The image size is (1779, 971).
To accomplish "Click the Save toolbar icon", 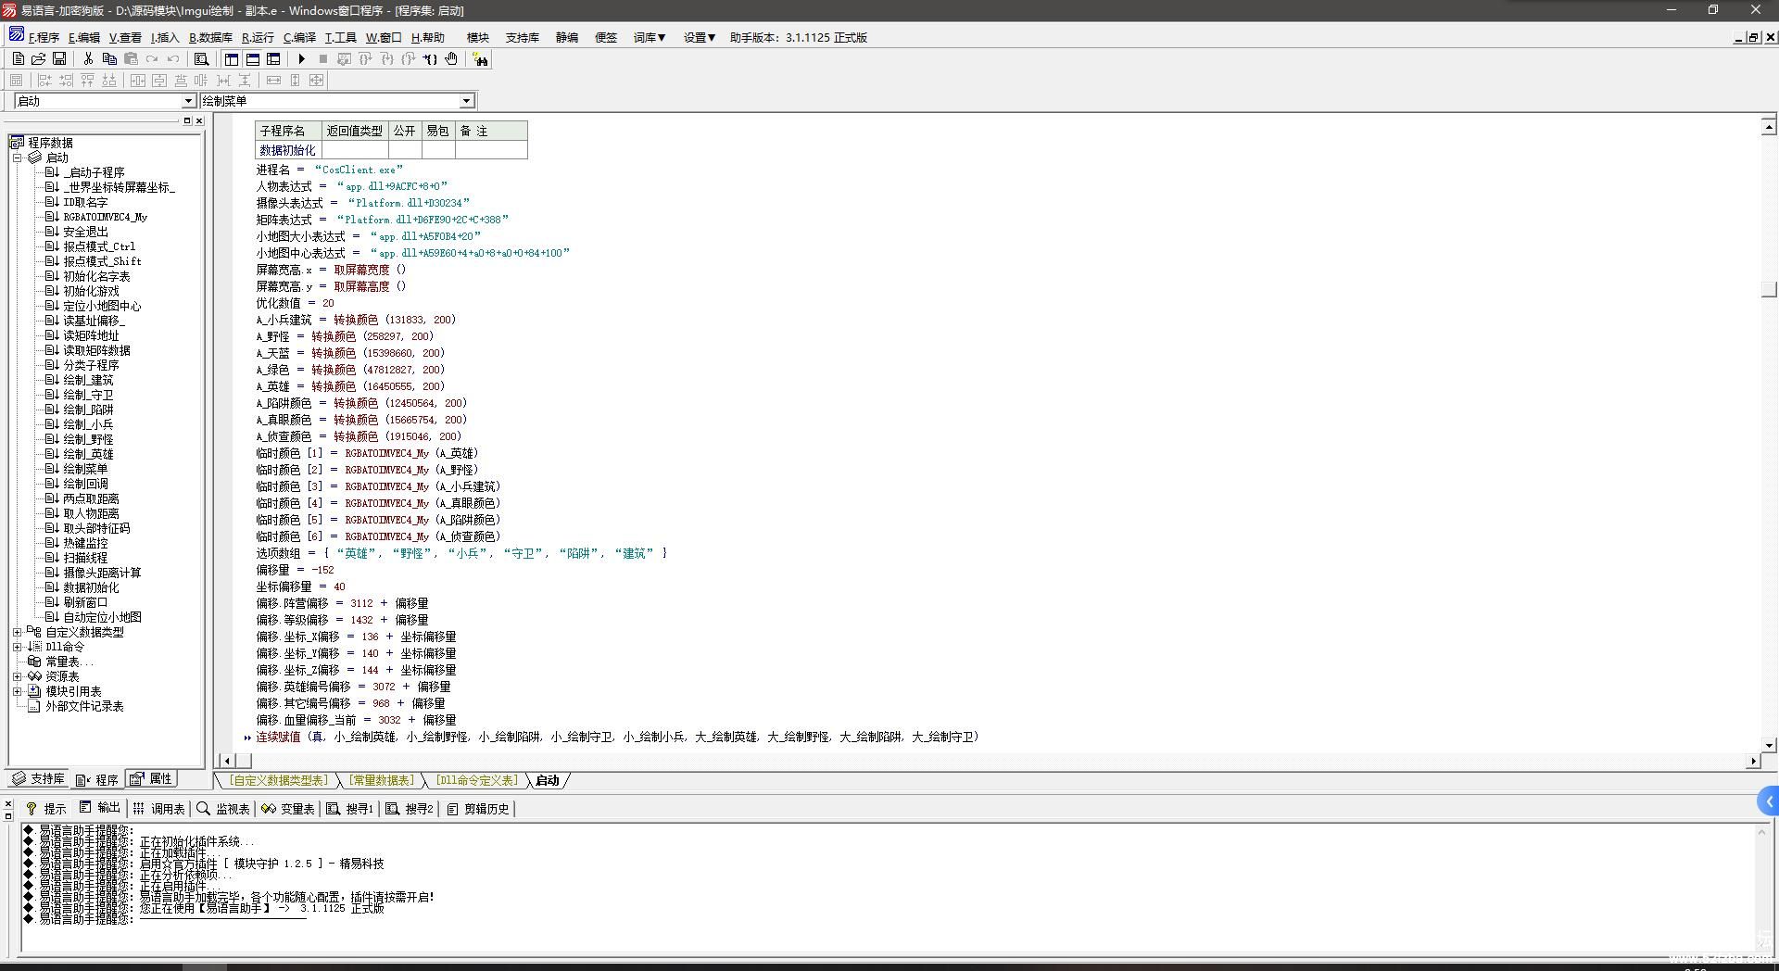I will (58, 58).
